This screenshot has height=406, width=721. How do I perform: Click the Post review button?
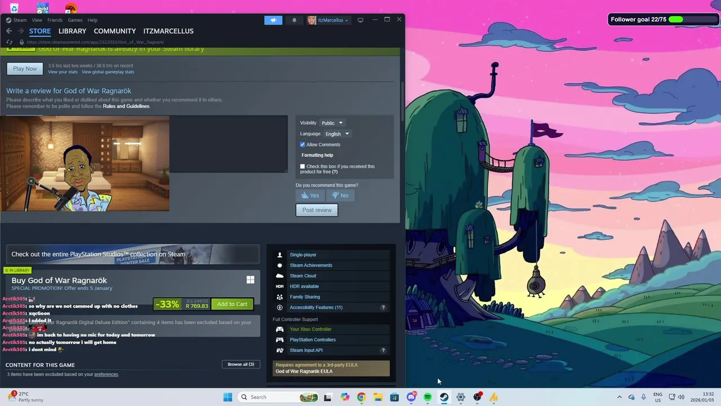coord(317,210)
